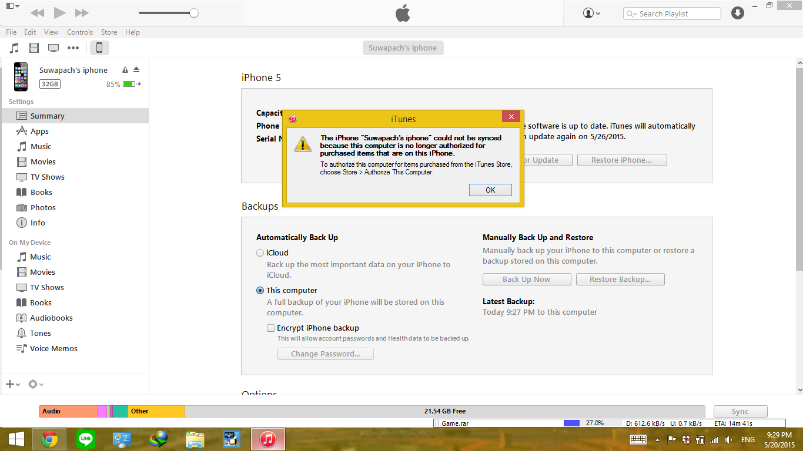Open File Explorer folder in the taskbar

(195, 439)
